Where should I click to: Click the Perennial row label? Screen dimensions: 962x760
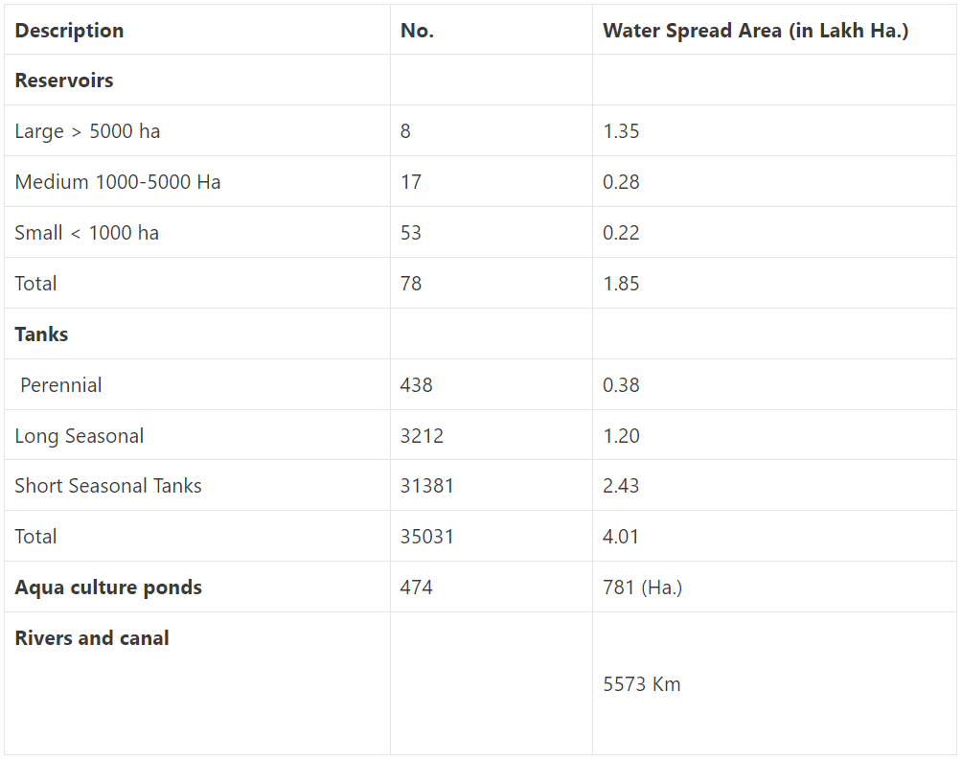[x=61, y=385]
